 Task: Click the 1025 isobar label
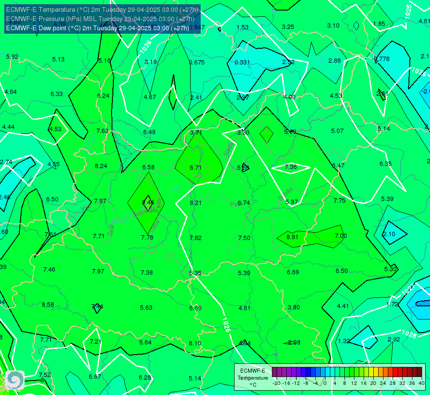(408, 12)
